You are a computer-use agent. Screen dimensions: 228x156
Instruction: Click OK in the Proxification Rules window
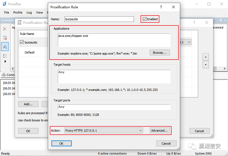(28, 131)
